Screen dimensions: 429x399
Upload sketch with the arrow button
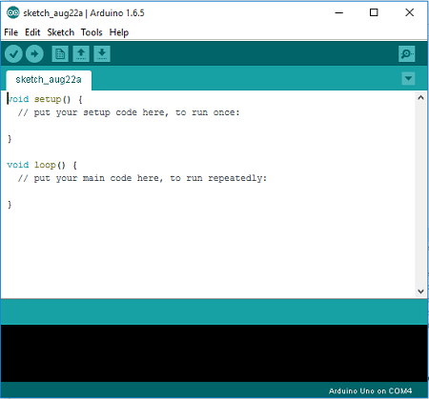point(34,53)
